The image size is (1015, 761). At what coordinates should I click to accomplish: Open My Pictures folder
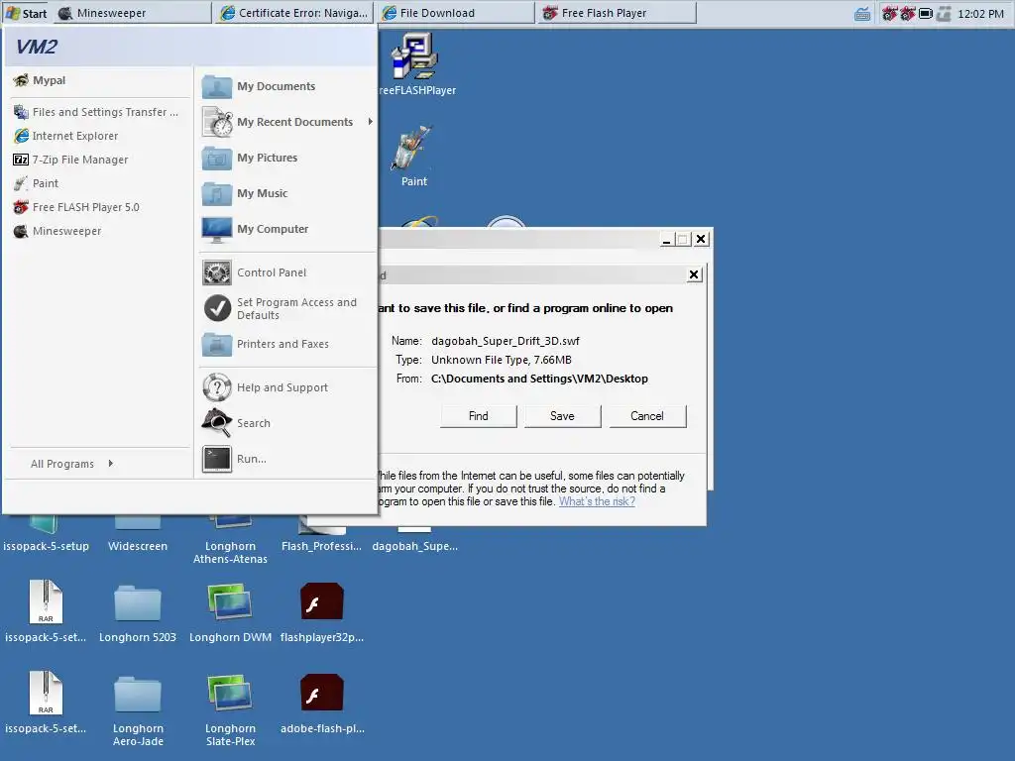[x=250, y=158]
